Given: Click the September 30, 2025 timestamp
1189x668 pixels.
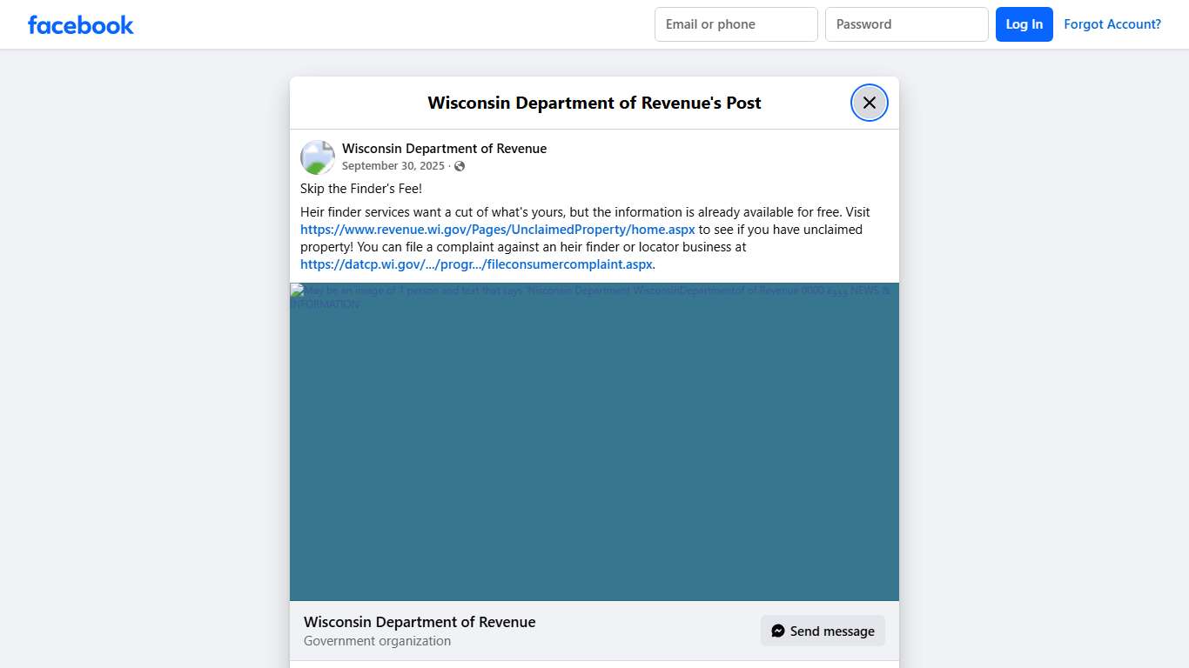Looking at the screenshot, I should tap(392, 165).
